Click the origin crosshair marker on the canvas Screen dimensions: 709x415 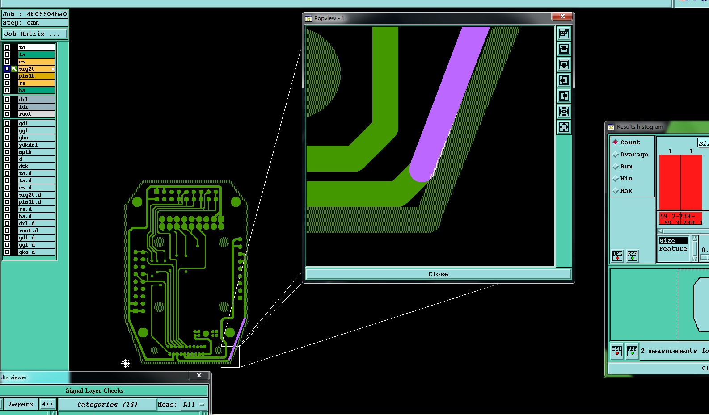click(x=125, y=363)
